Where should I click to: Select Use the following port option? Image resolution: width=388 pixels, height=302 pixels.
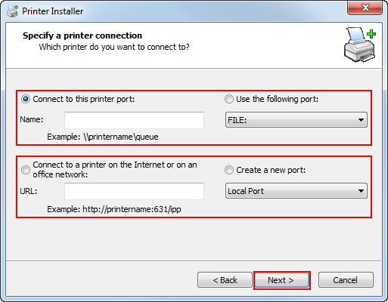(229, 99)
